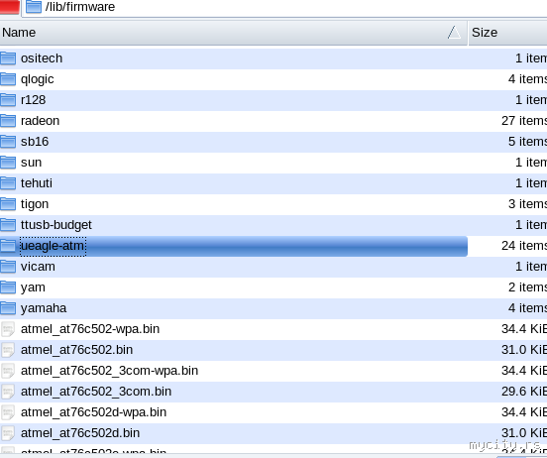Select the r128 folder name
The width and height of the screenshot is (547, 458).
point(33,100)
